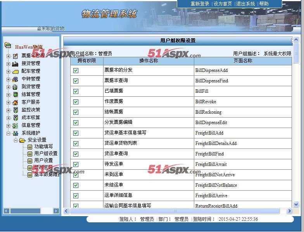304x232 pixels.
Task: Click the 系统维护 users icon
Action: [x=15, y=133]
